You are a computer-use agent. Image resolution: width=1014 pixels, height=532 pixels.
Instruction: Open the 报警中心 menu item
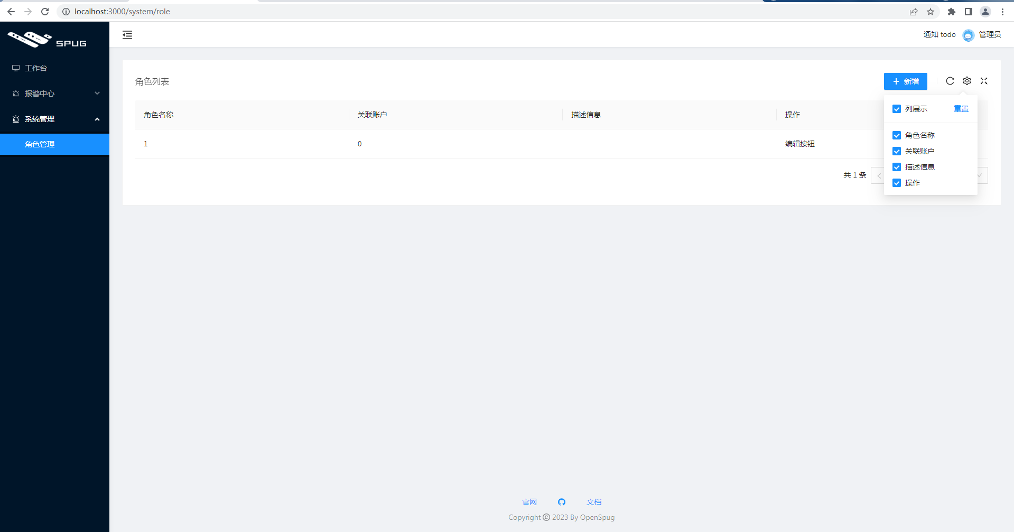click(x=54, y=94)
